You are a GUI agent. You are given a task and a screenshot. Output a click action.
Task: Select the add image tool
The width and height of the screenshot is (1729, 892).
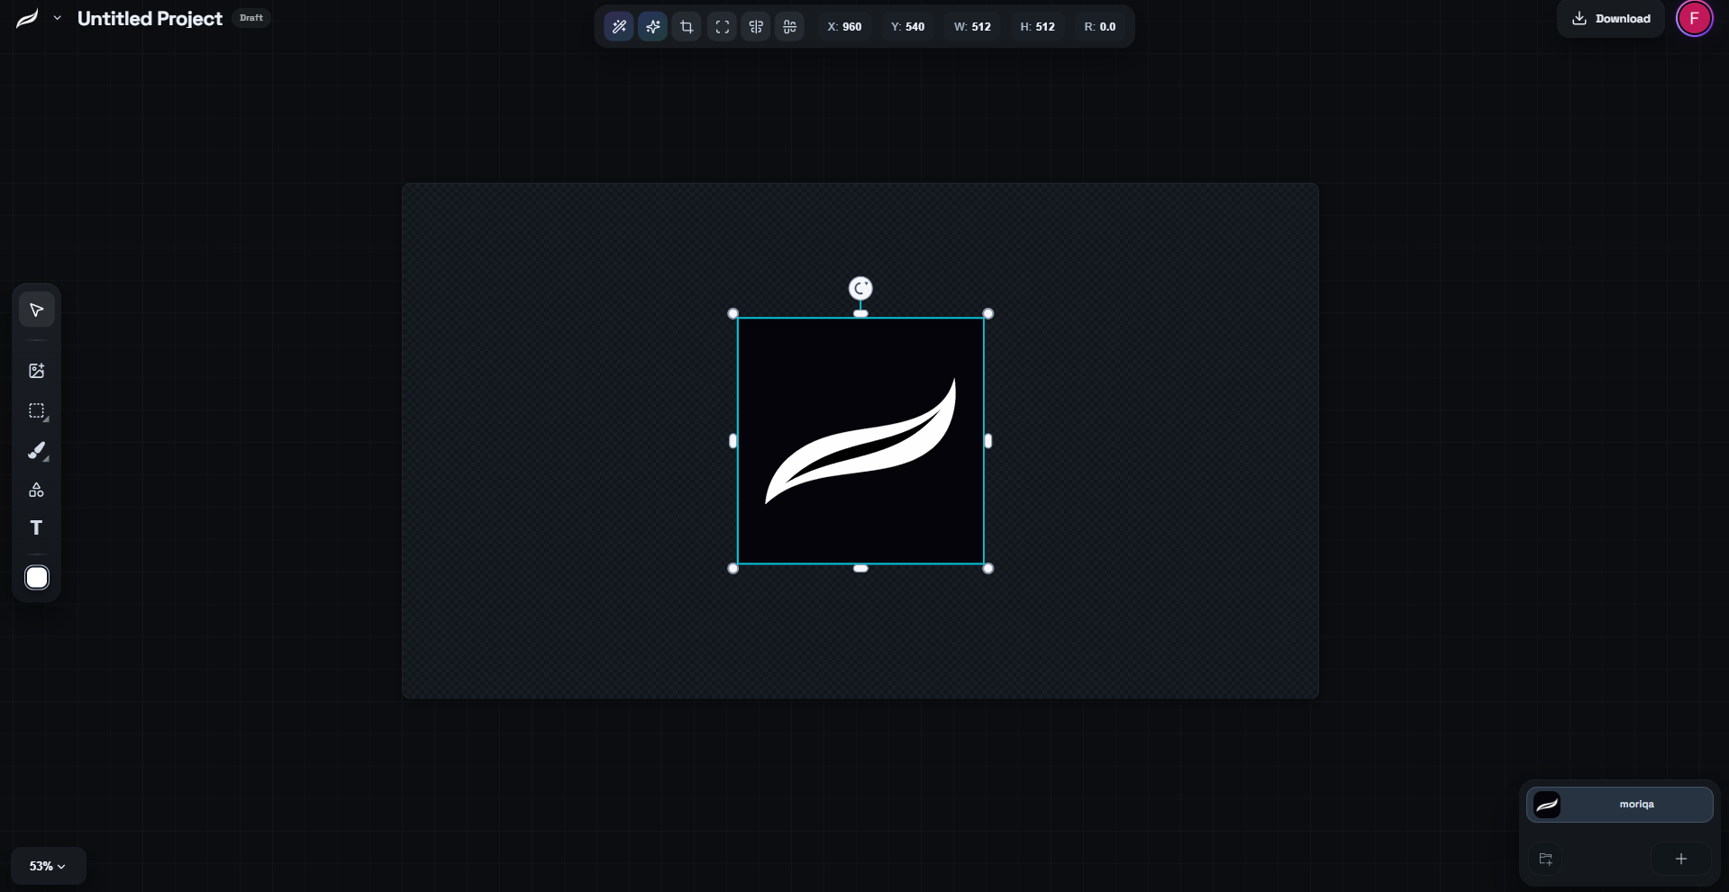tap(37, 371)
